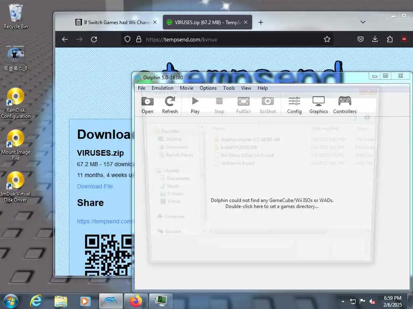The height and width of the screenshot is (309, 413).
Task: Expand the Firefox list all tabs chevron
Action: [363, 22]
